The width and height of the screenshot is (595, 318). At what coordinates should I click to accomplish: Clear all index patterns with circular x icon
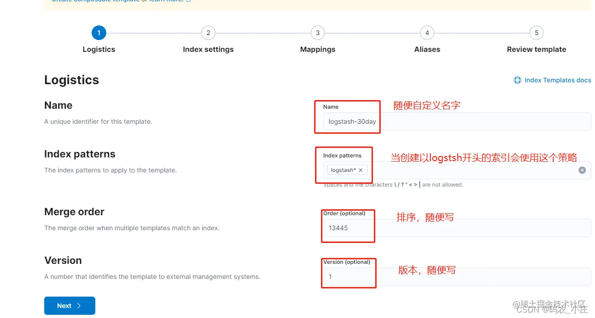(582, 170)
